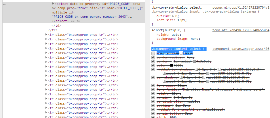Disable the font-size property checkbox in .bxcompprop-content

pos(153,85)
